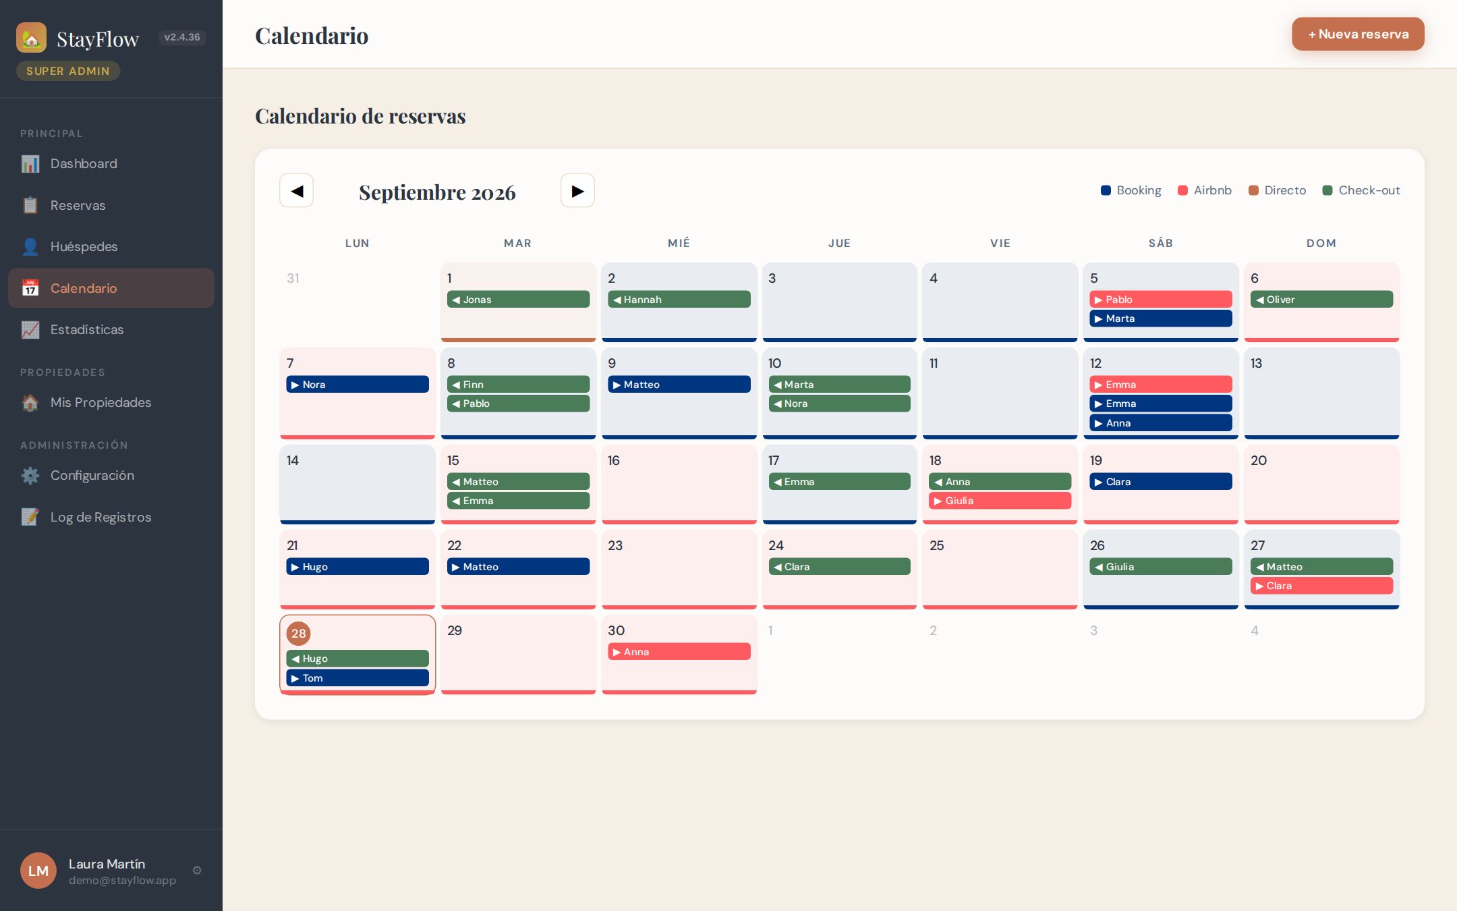1457x911 pixels.
Task: Open Nora check-in on September 7
Action: tap(358, 385)
